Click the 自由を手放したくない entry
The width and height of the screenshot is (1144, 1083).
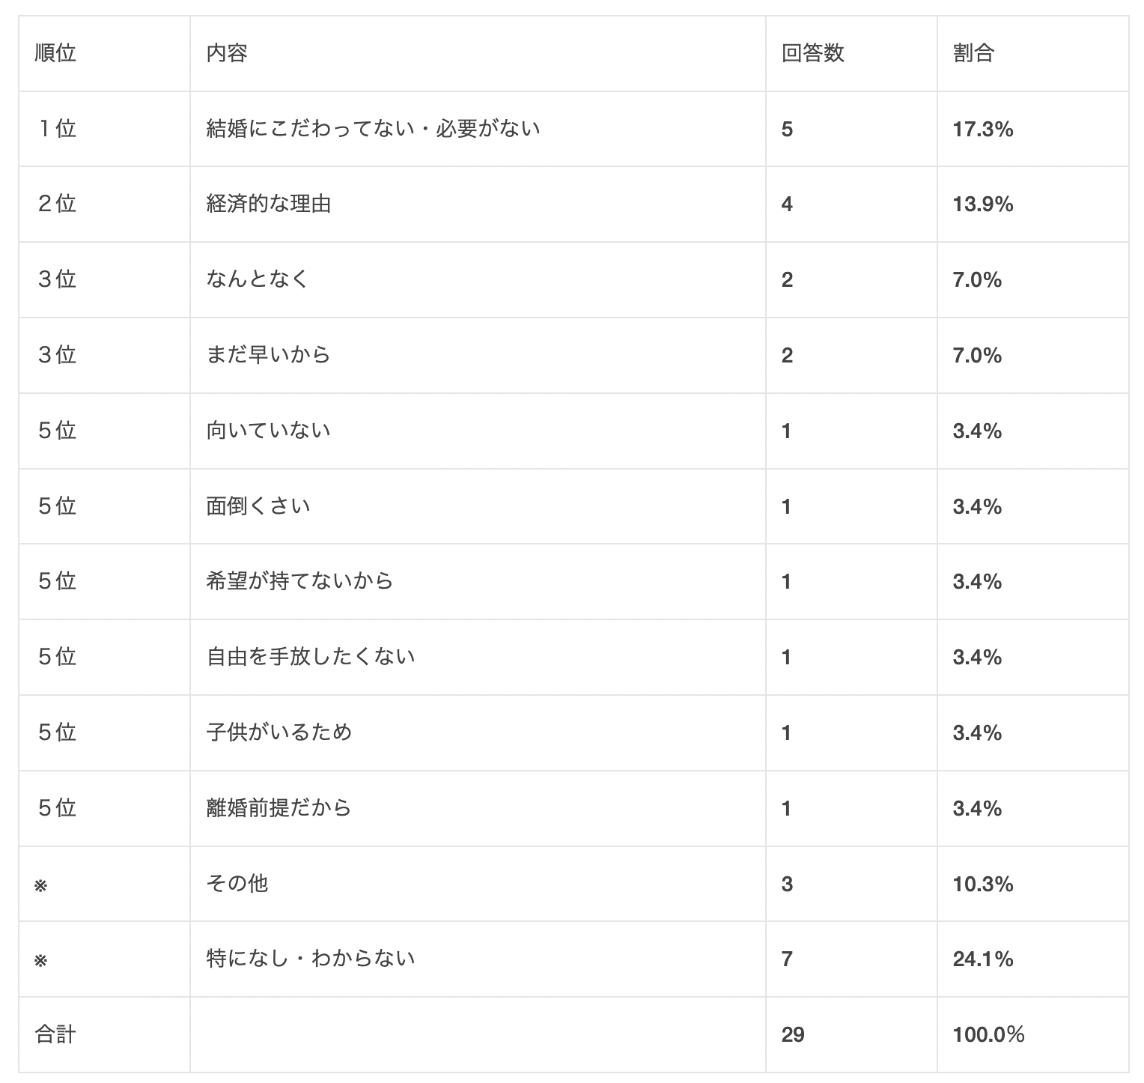(x=311, y=657)
